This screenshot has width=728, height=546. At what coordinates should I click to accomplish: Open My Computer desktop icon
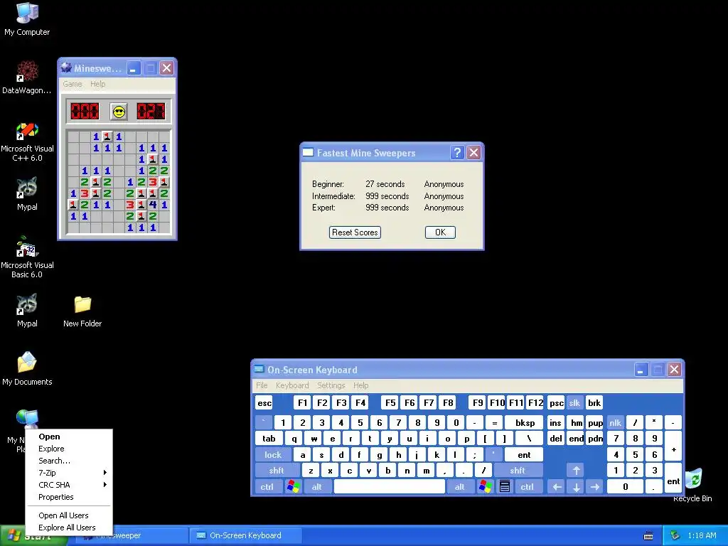pos(27,19)
